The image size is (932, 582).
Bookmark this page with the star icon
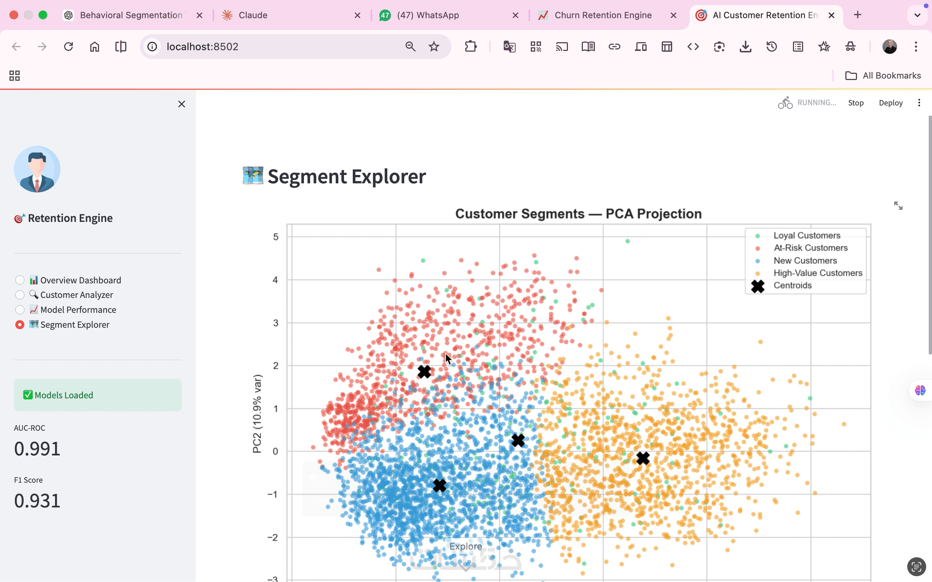click(434, 47)
